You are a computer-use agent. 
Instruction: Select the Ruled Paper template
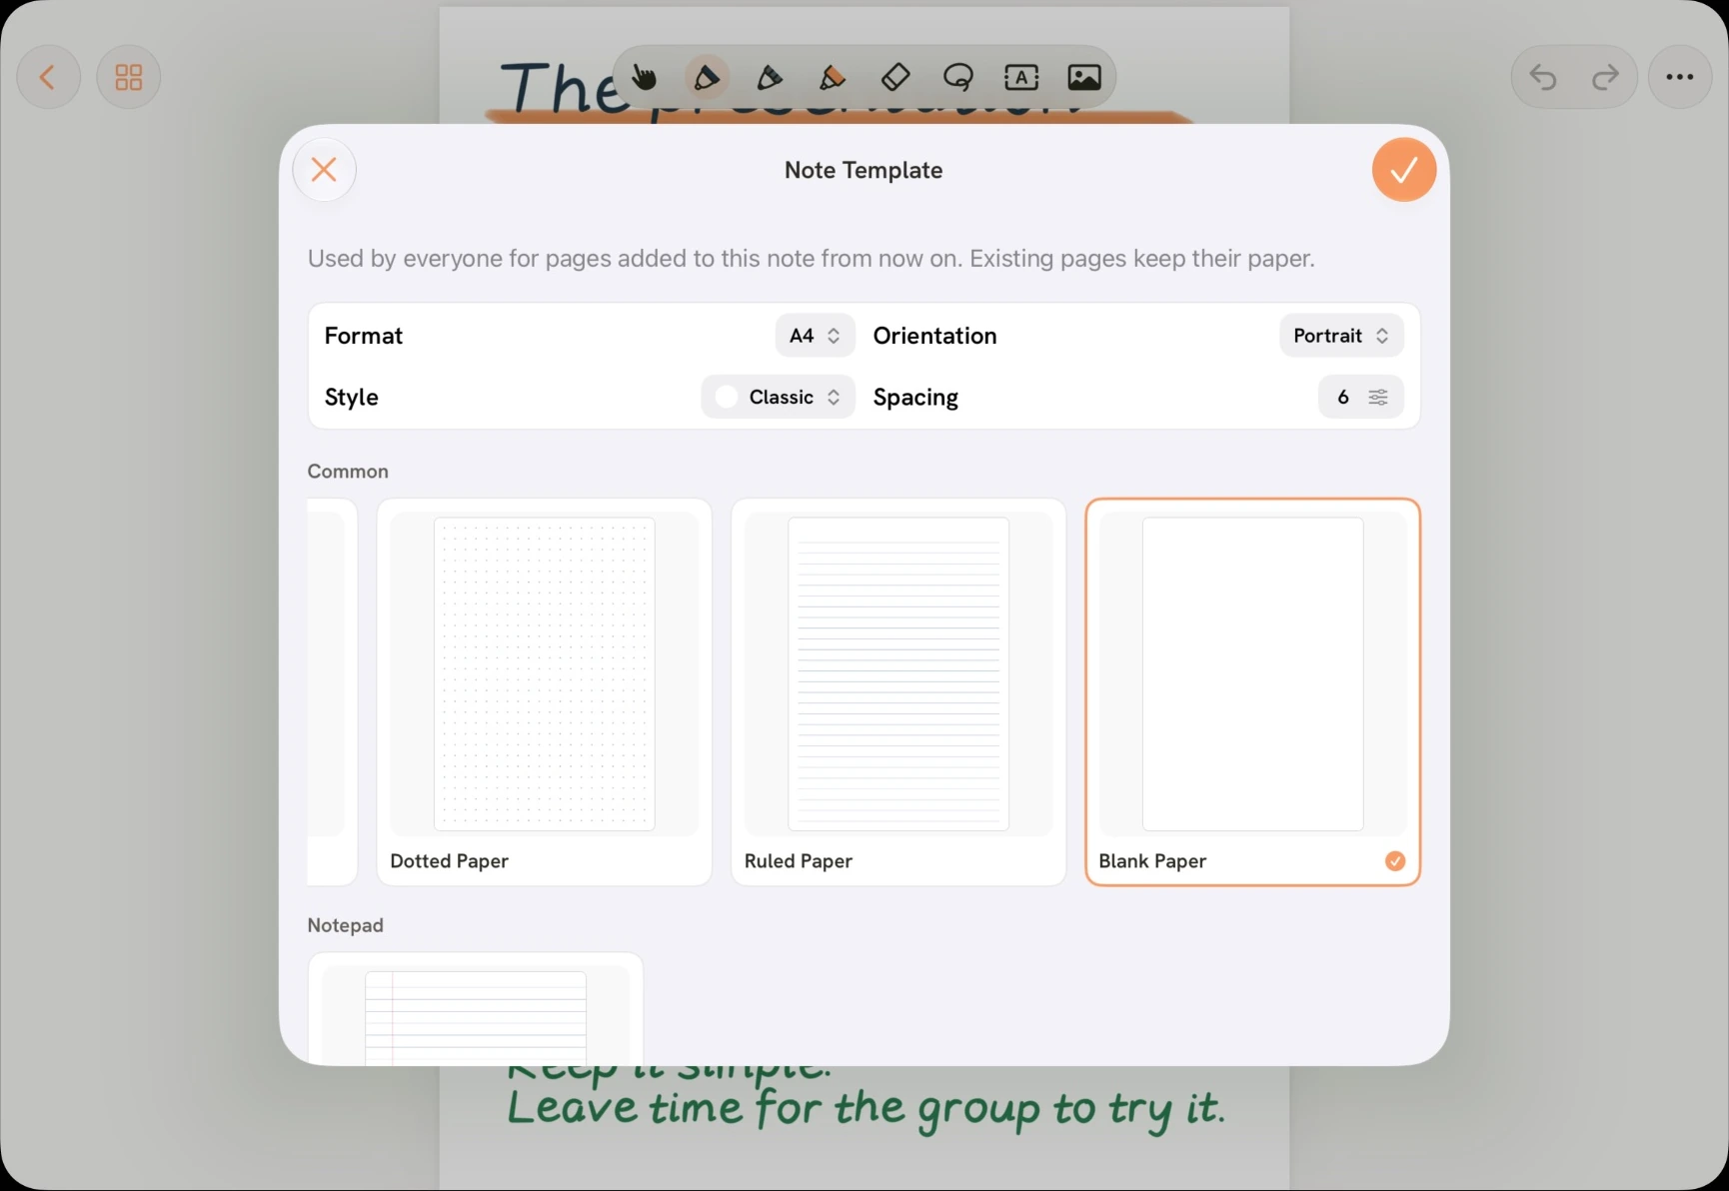pos(898,691)
